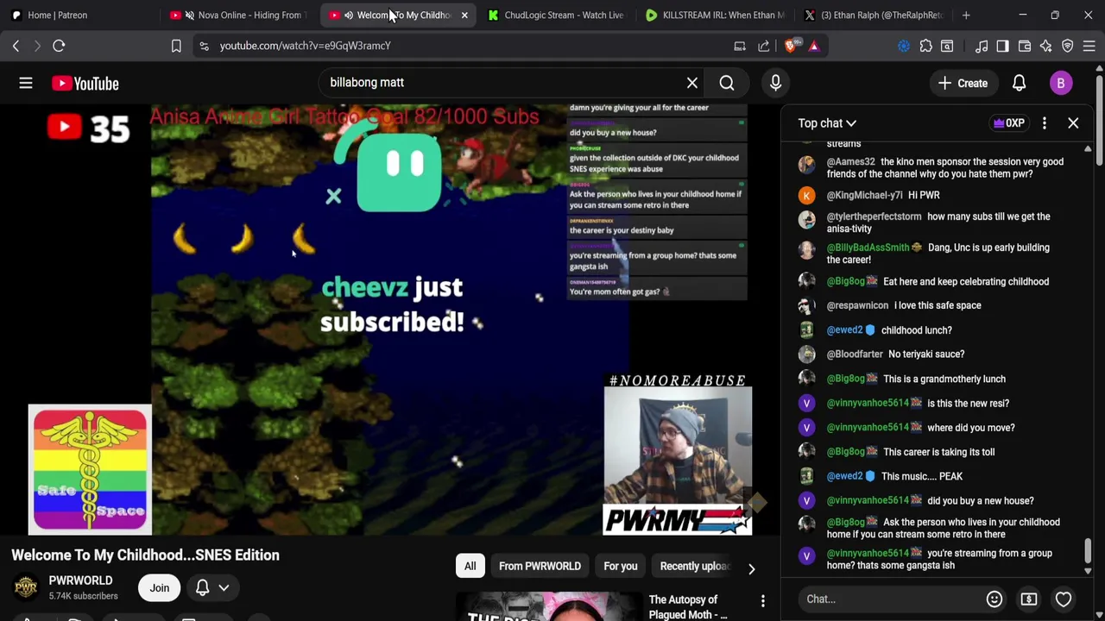Run search with the magnifier button

pyautogui.click(x=727, y=83)
